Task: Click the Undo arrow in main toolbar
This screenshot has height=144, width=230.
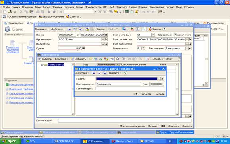Action: tap(49, 12)
